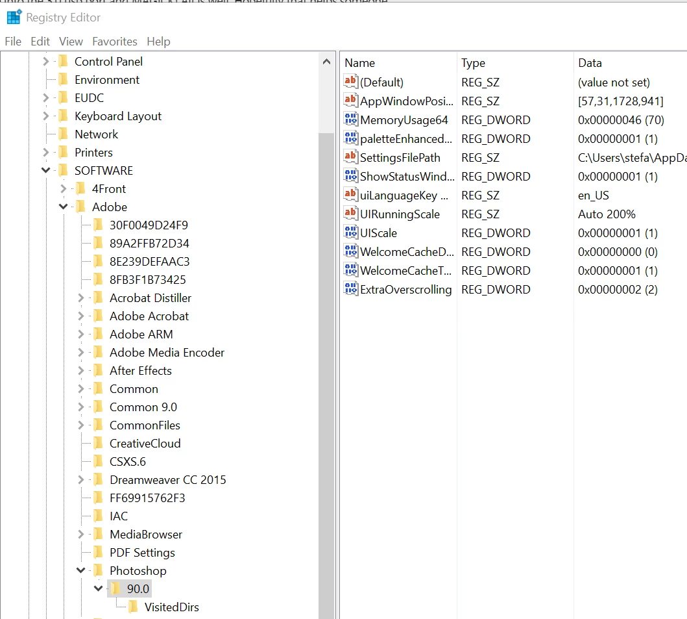The width and height of the screenshot is (687, 619).
Task: Collapse the Adobe key
Action: (63, 207)
